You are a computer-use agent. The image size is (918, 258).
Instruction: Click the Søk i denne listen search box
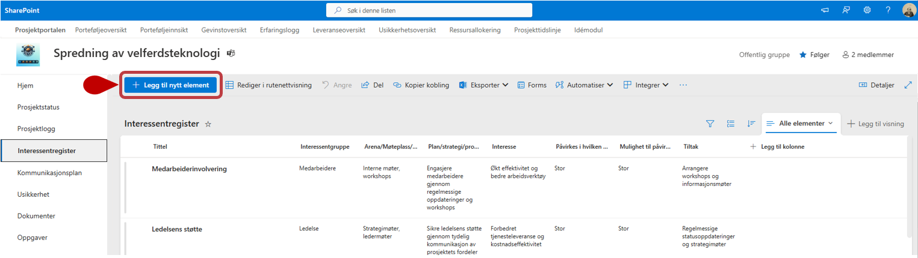tap(429, 10)
